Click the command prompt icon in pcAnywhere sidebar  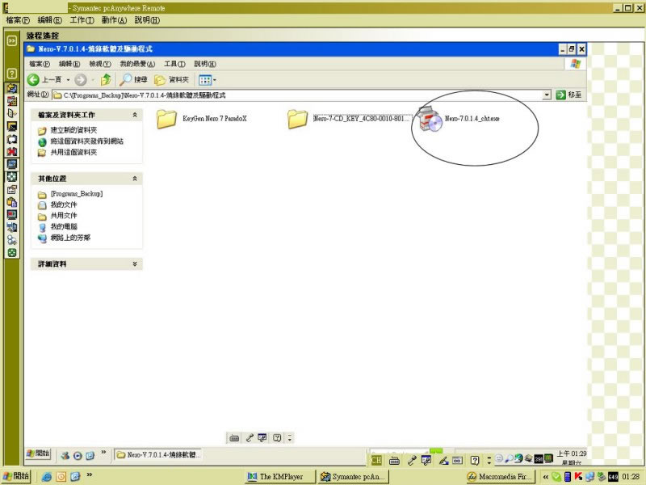[x=12, y=126]
